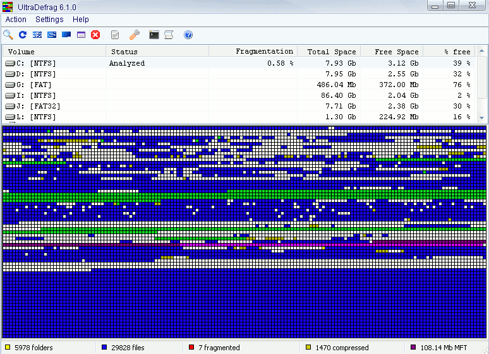Viewport: 489px width, 354px height.
Task: Stop the job with red X icon
Action: click(x=95, y=35)
